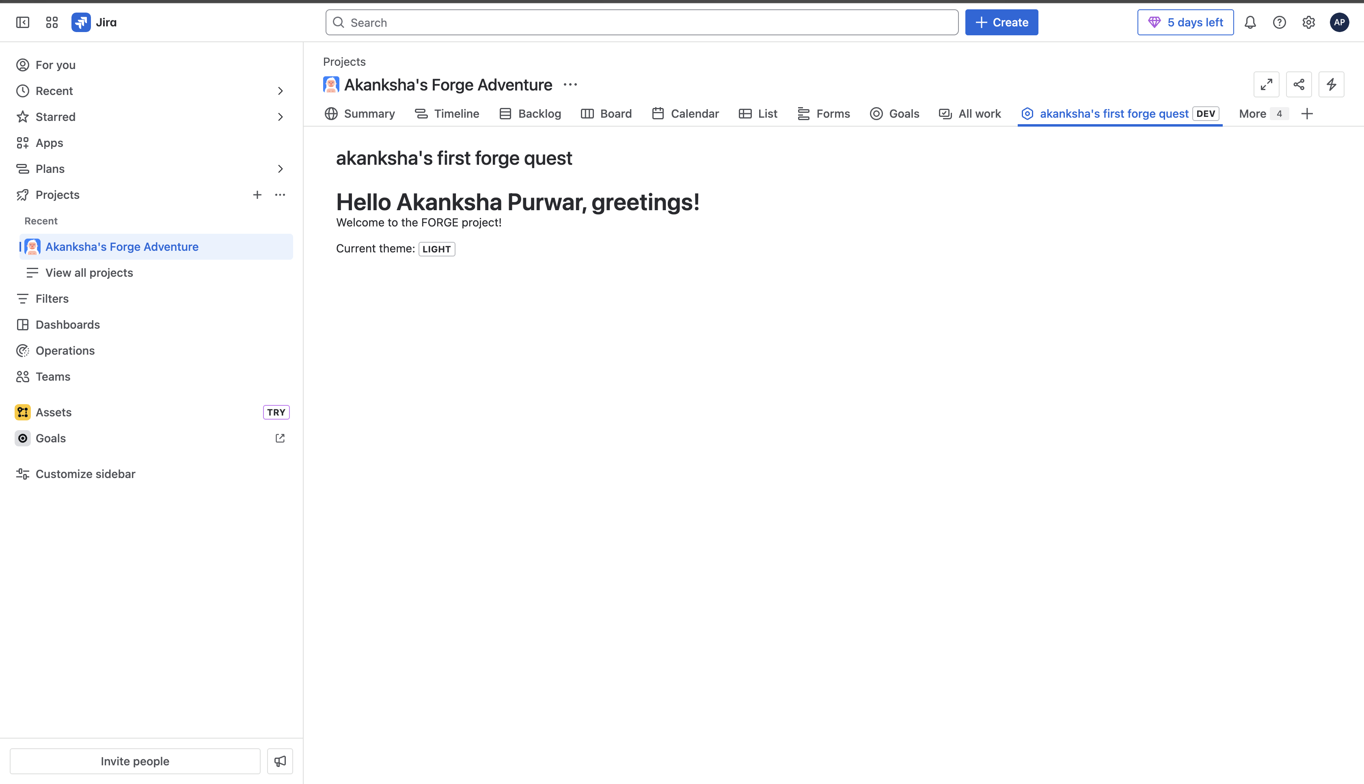Enter full screen with the expand arrows icon

coord(1266,84)
